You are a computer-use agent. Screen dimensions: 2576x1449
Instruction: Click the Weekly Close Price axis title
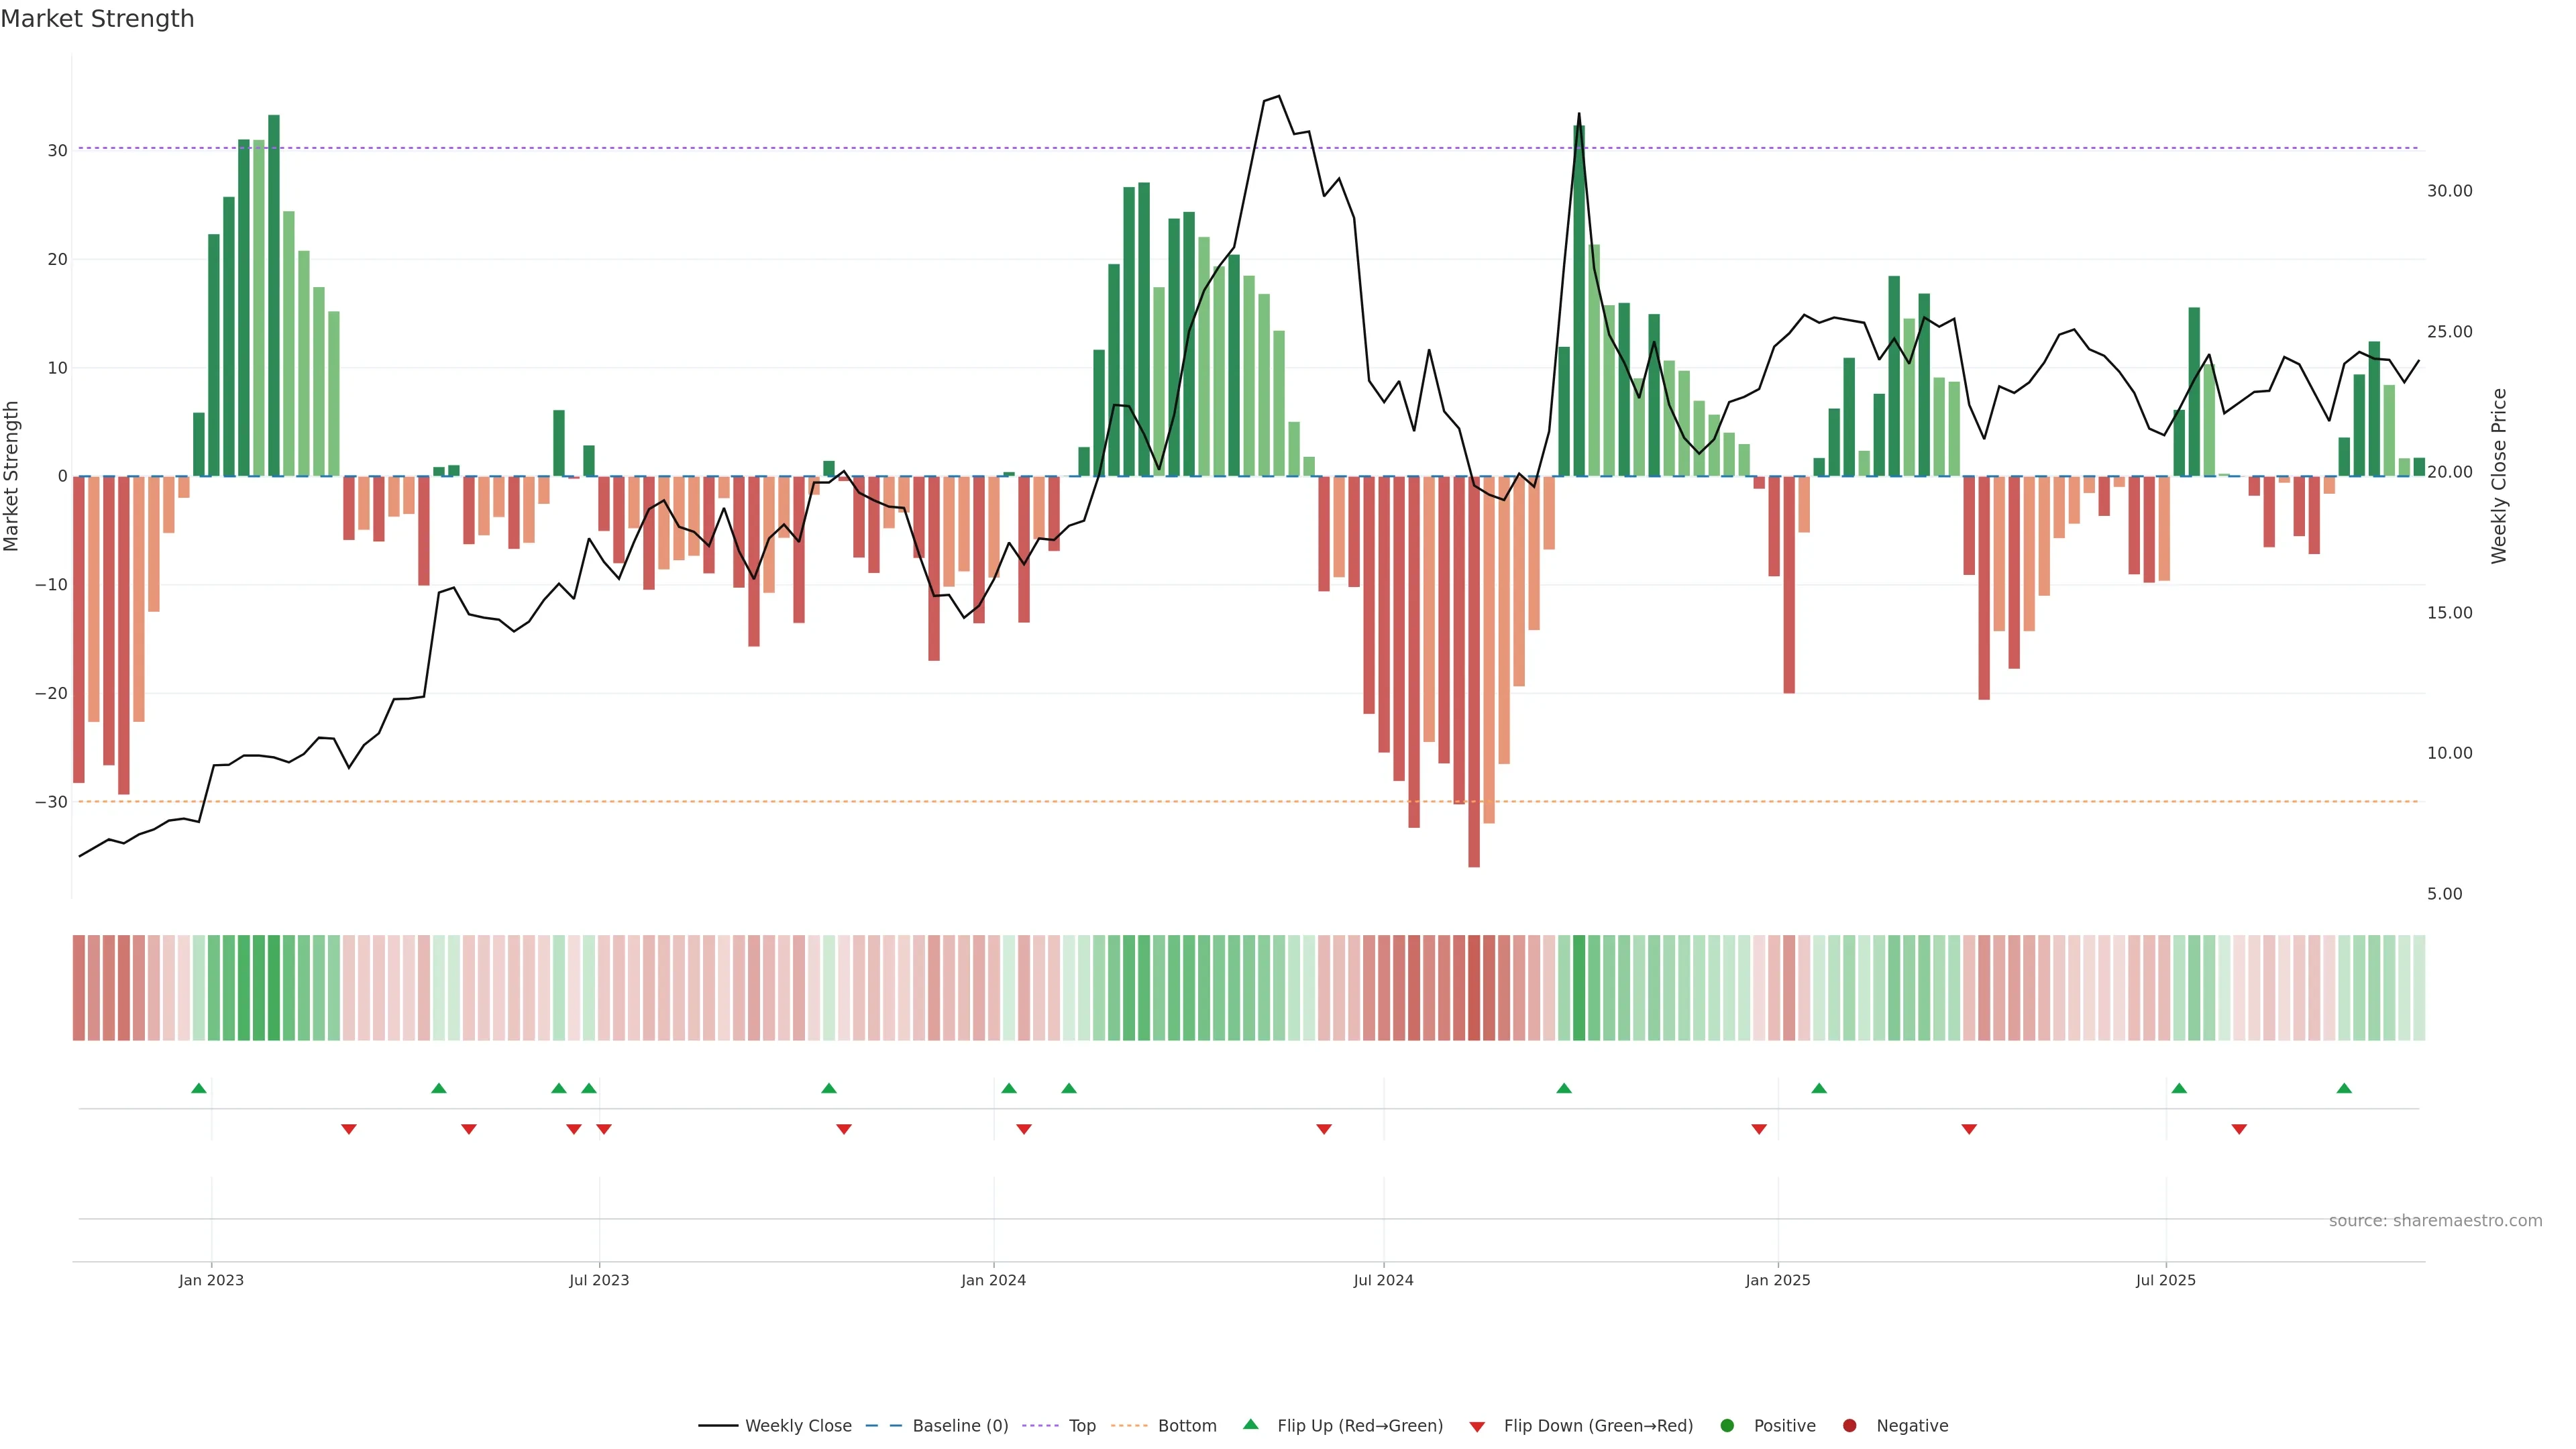click(x=2499, y=476)
